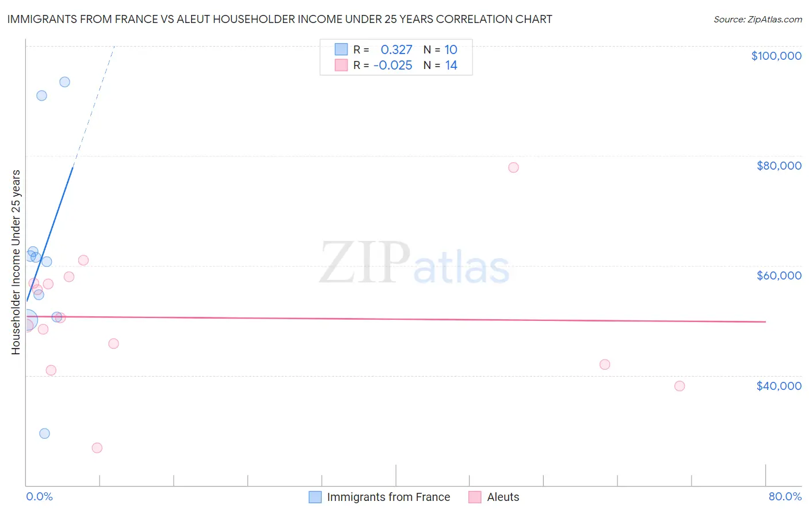Click the 80.0% x-axis label
809x513 pixels.
785,496
